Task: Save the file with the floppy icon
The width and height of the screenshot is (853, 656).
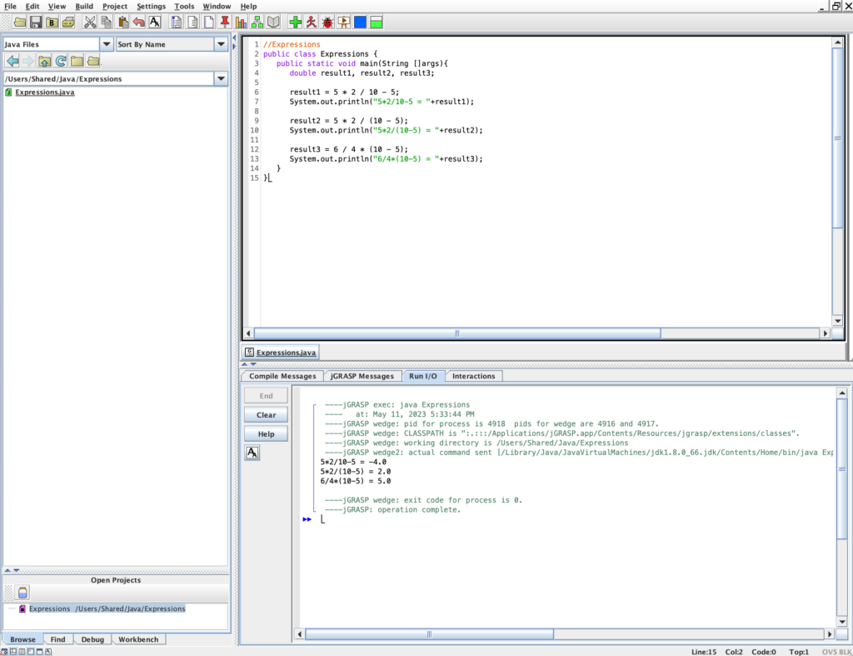Action: click(x=36, y=23)
